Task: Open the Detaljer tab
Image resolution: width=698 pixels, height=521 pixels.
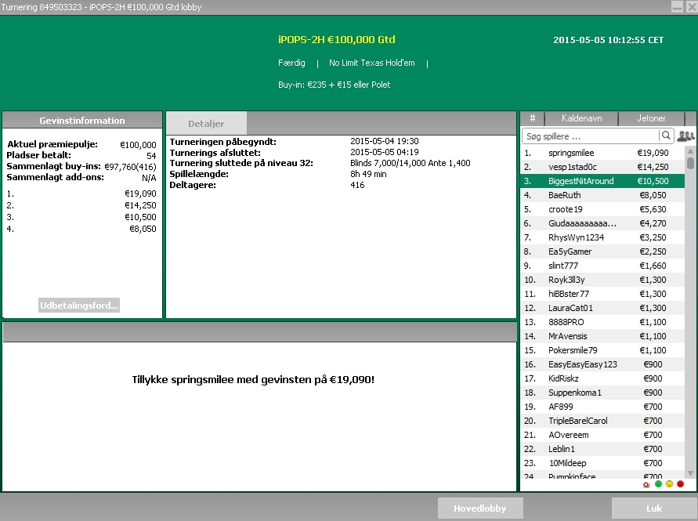Action: tap(206, 123)
